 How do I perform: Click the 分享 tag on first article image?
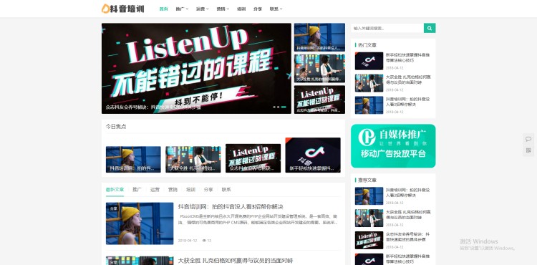[113, 208]
